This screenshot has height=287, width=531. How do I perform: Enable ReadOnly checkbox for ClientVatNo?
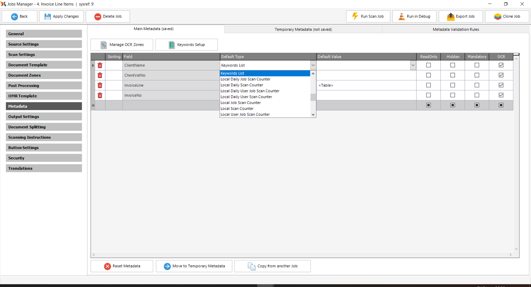coord(428,75)
